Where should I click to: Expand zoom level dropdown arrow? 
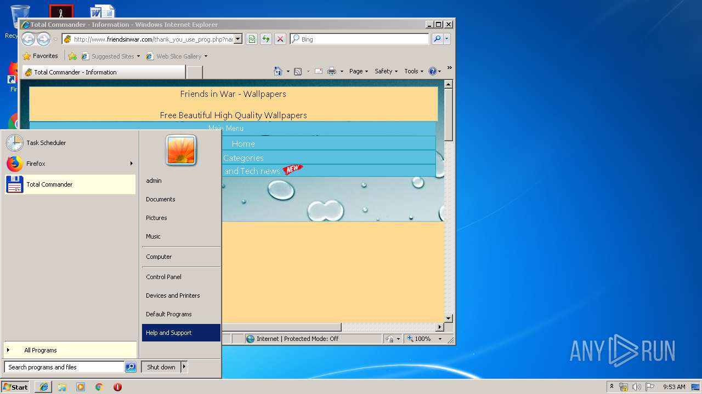coord(439,339)
